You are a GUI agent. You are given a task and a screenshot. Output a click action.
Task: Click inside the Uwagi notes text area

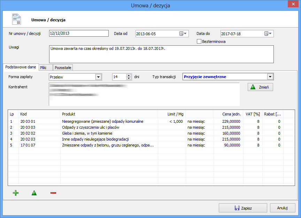(x=161, y=54)
